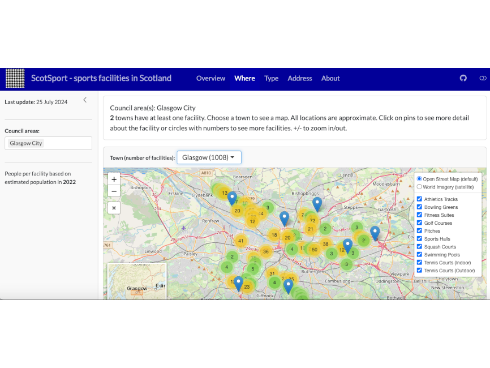
Task: Click the blue pin near Coatbridge
Action: [x=375, y=233]
